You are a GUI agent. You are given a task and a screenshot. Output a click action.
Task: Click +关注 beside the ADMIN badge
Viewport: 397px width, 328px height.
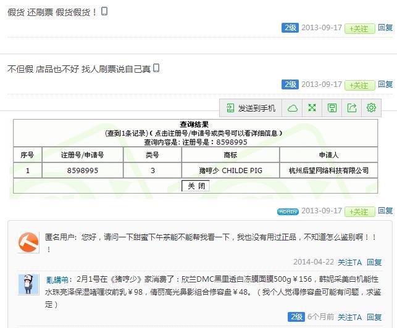tap(359, 211)
